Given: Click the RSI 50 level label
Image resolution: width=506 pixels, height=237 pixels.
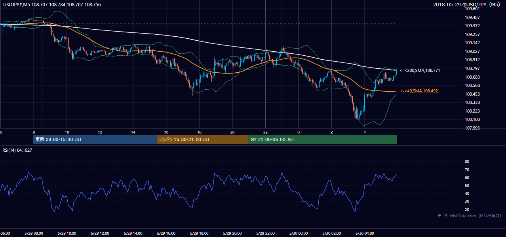Looking at the screenshot, I should 467,185.
